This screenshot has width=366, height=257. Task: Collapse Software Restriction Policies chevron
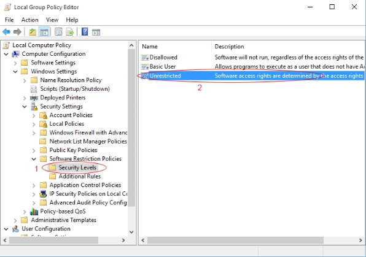34,159
